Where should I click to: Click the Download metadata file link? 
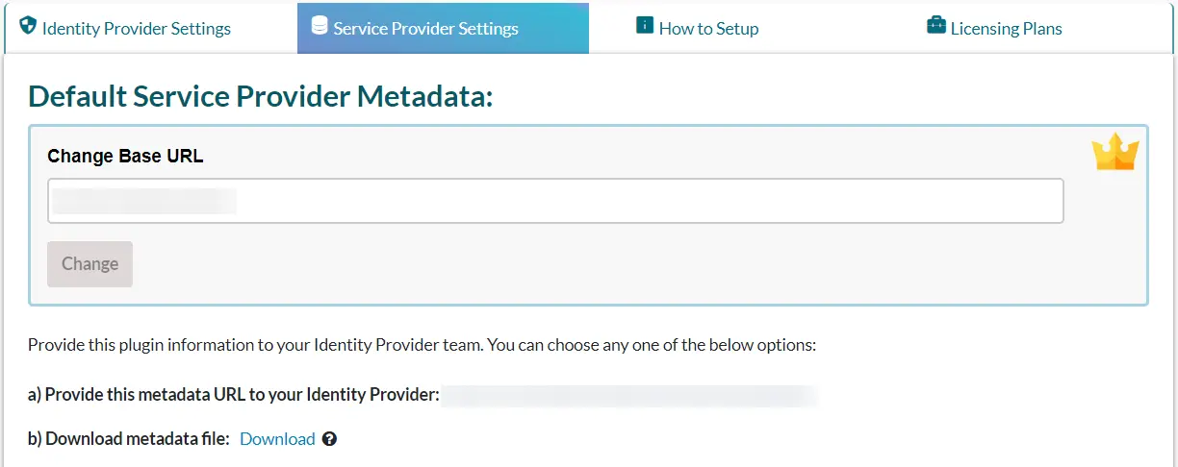pyautogui.click(x=277, y=439)
